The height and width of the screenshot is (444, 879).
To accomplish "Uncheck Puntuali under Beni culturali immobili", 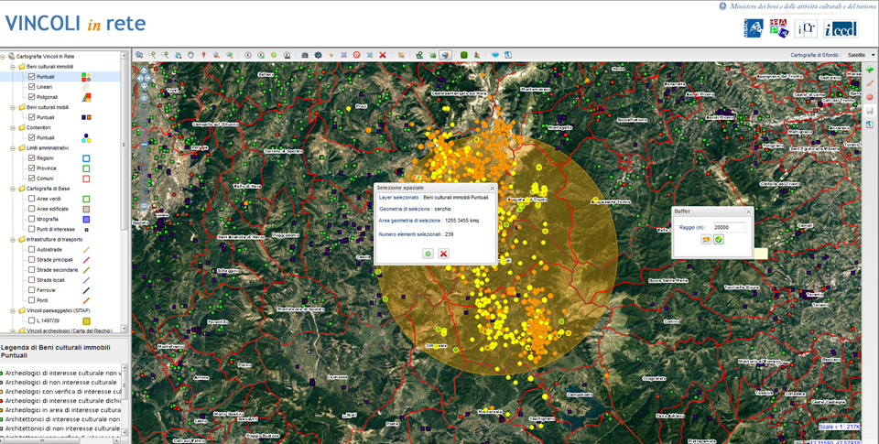I will pos(31,77).
